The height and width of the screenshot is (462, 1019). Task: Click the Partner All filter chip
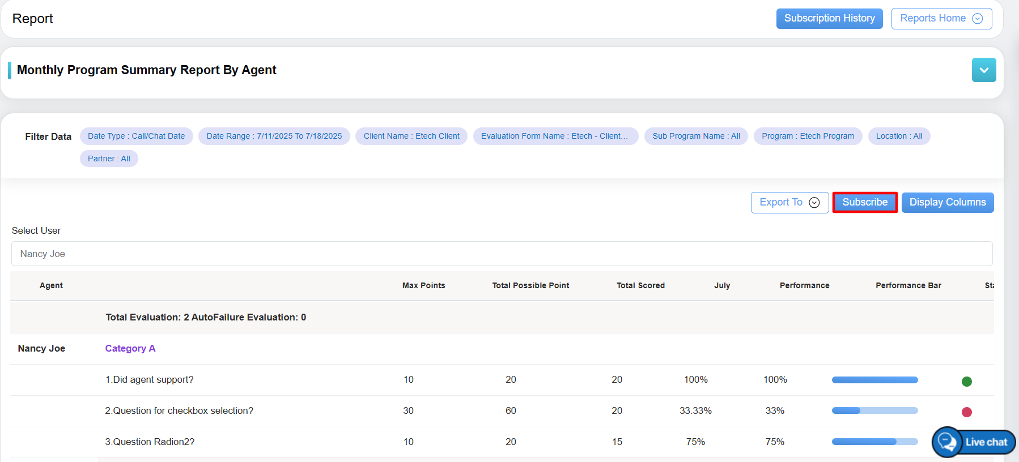(x=109, y=159)
